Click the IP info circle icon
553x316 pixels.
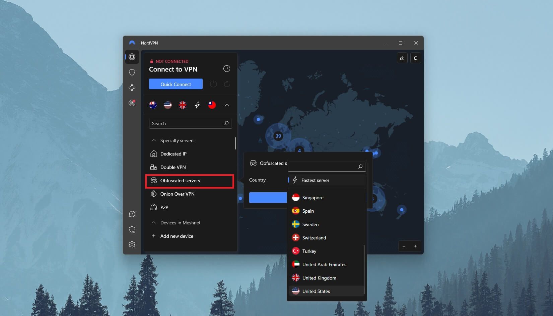coord(227,69)
